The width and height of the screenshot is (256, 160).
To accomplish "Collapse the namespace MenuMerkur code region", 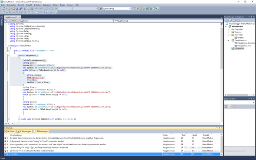I will (9, 46).
